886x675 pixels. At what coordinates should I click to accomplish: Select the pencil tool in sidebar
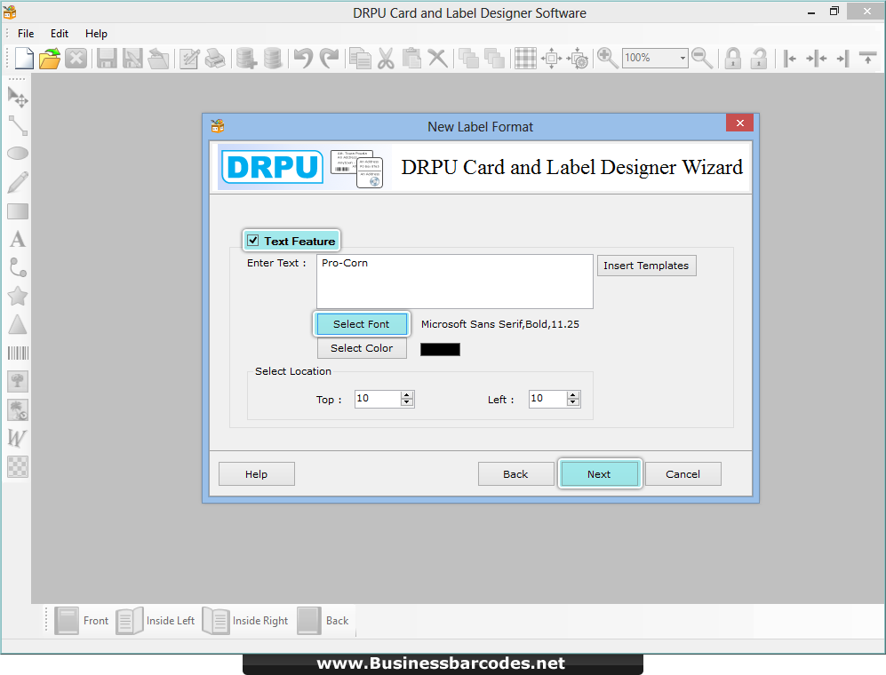(x=18, y=182)
